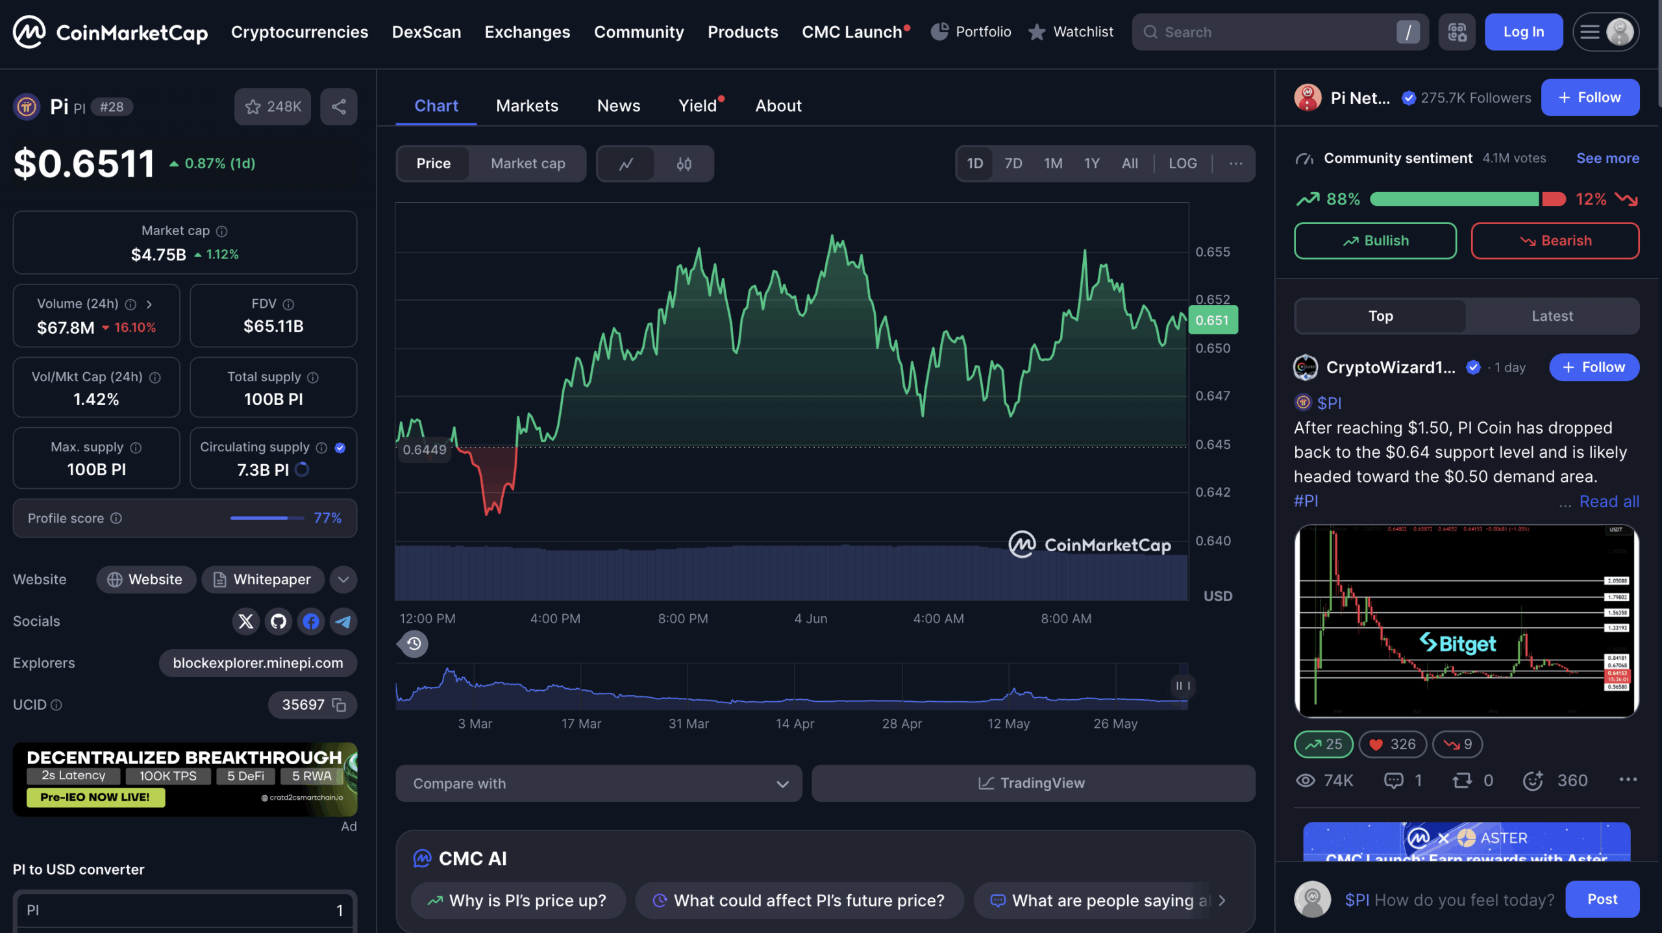Click the views eye icon showing 74K
This screenshot has width=1662, height=933.
(1305, 780)
